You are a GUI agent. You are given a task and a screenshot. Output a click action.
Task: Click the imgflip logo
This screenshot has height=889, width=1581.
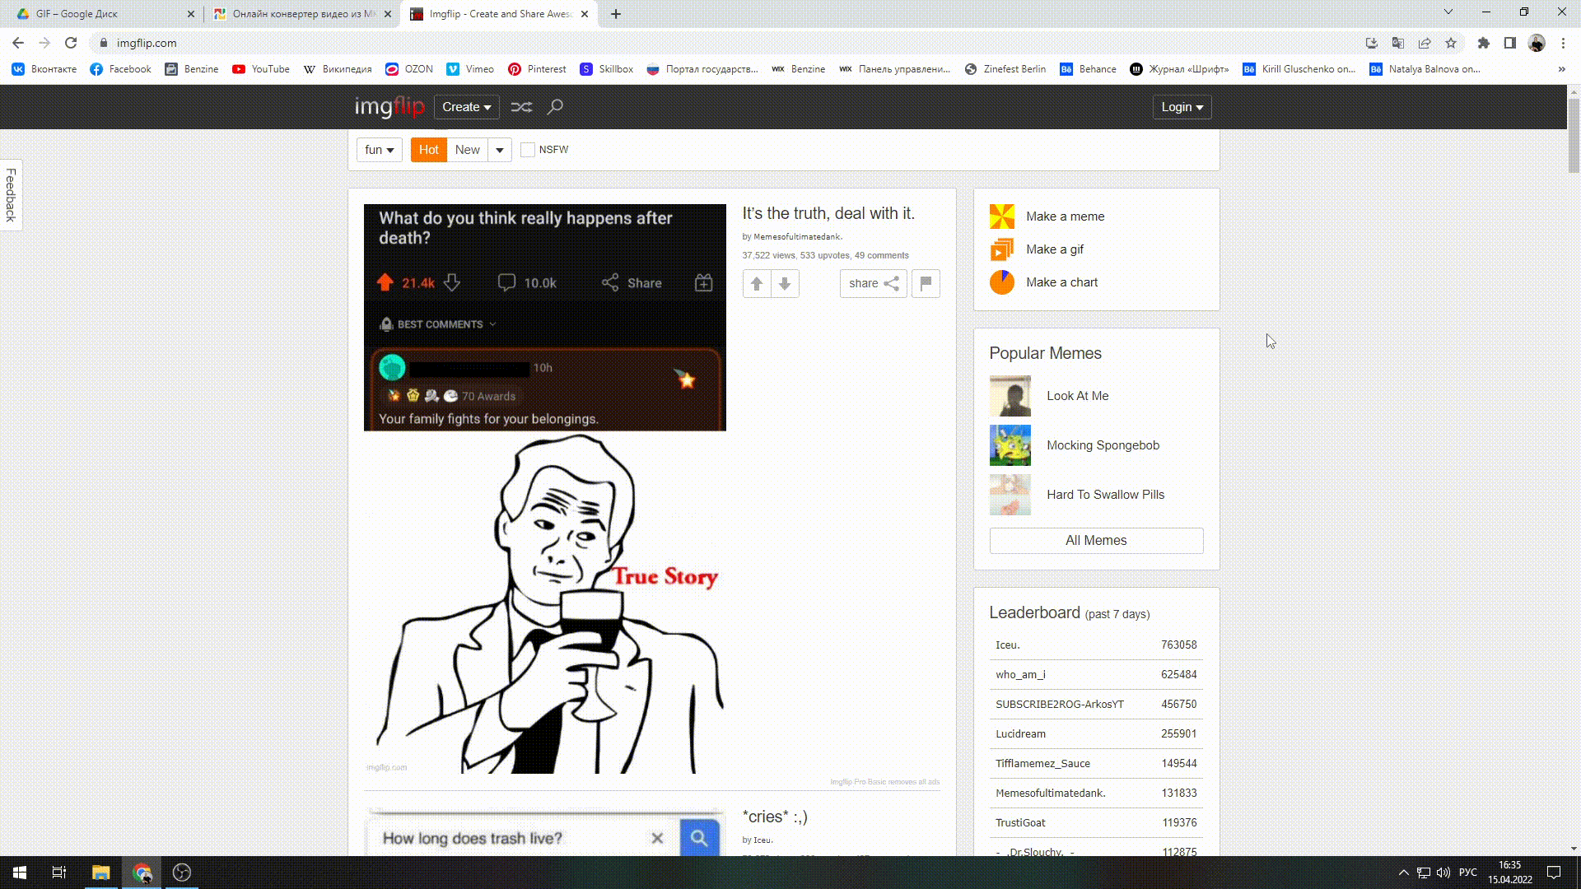click(389, 107)
